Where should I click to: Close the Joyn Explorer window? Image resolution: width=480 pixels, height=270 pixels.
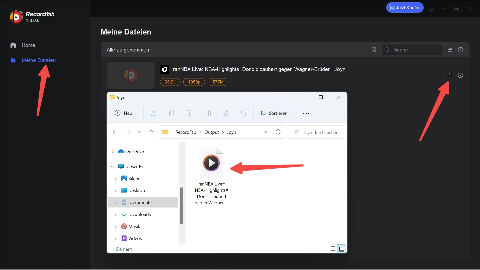338,97
